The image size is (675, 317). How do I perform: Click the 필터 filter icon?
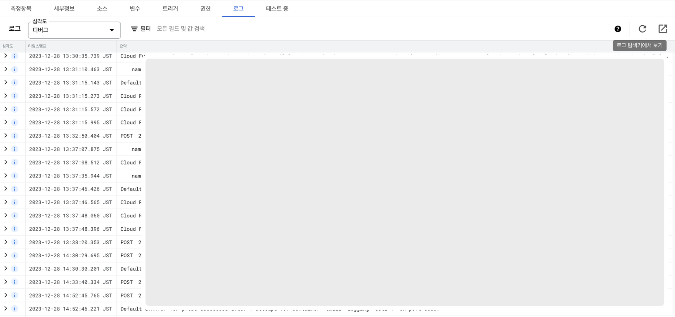[x=134, y=29]
